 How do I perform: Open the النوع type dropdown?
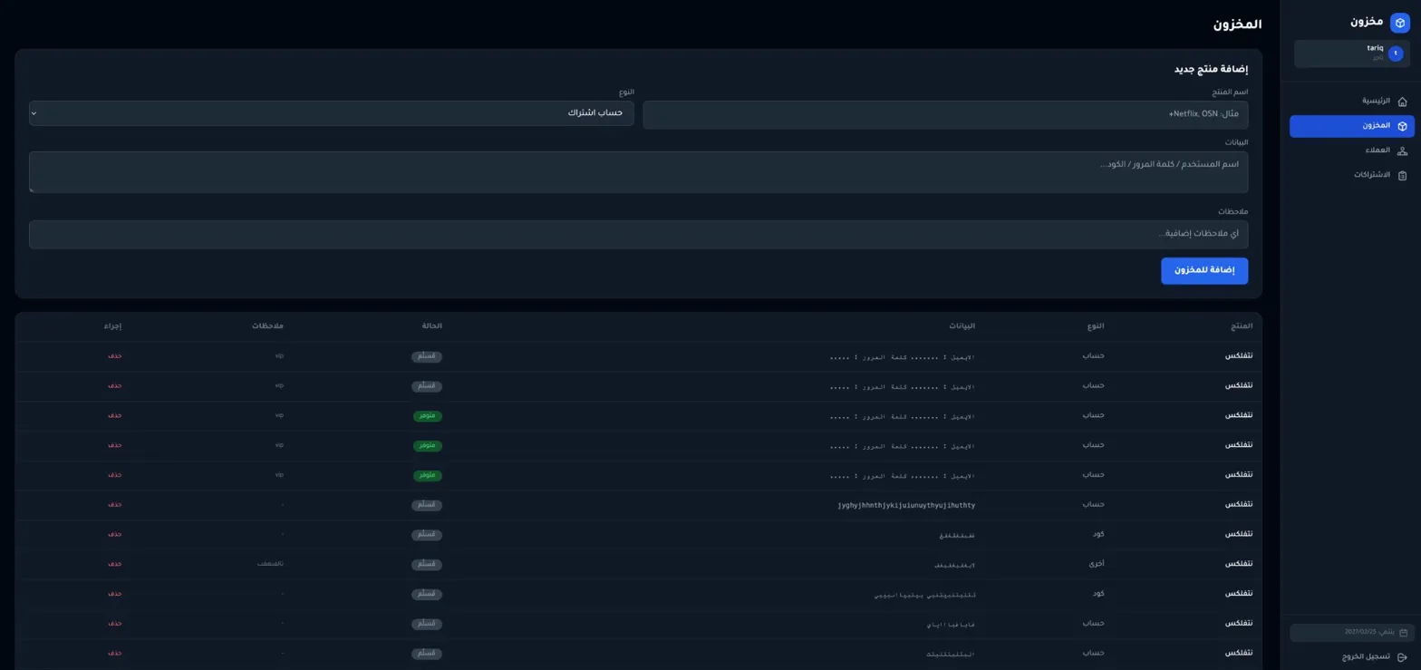pyautogui.click(x=332, y=113)
